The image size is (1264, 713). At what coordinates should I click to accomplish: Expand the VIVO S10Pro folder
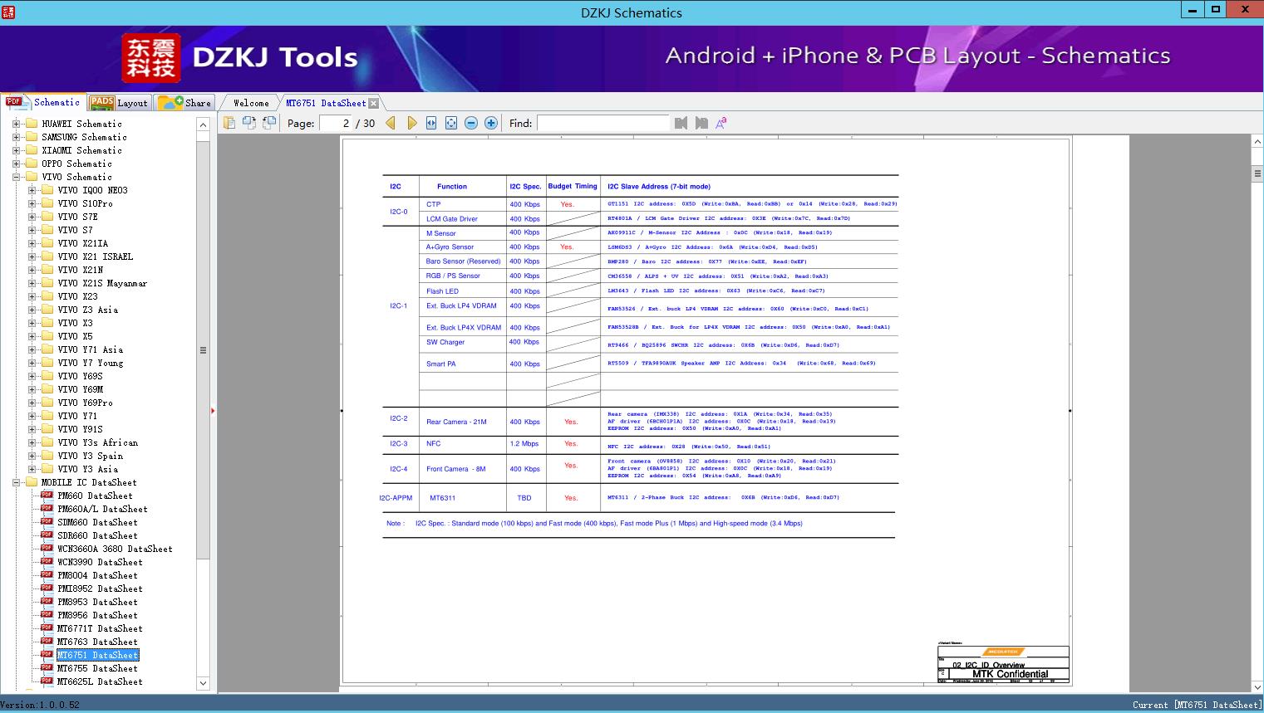tap(32, 203)
